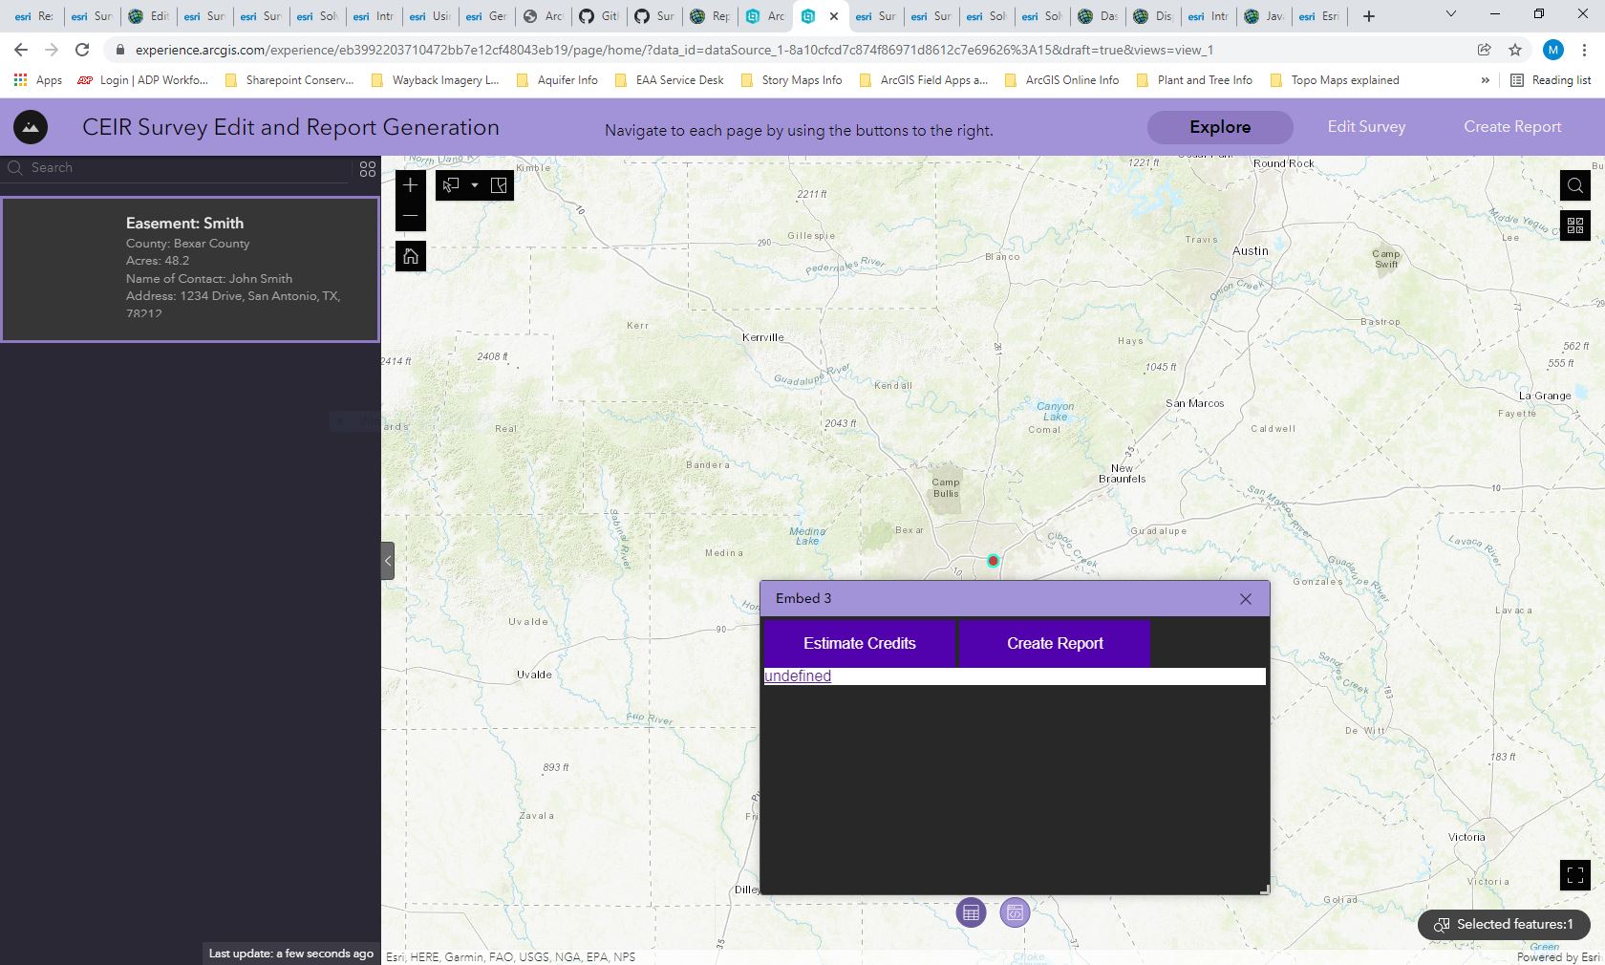Switch to the Edit Survey page

click(x=1366, y=127)
